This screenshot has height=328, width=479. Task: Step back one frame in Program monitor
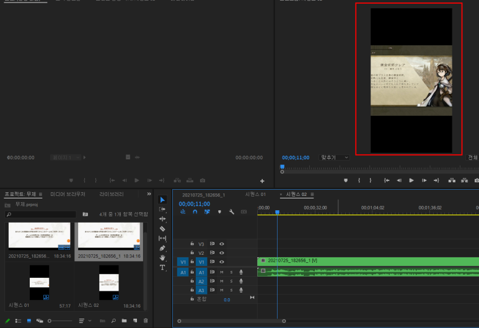click(x=399, y=180)
